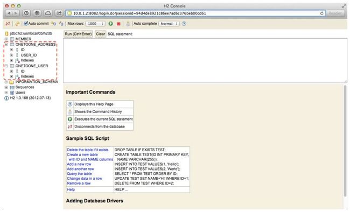Expand ID column under ONETOONE_ADDRESS

(x=12, y=50)
